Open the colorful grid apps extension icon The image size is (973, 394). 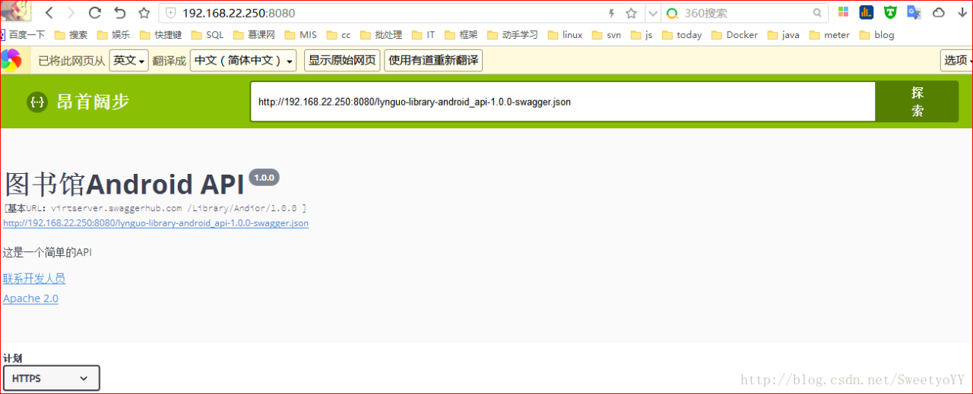point(843,12)
